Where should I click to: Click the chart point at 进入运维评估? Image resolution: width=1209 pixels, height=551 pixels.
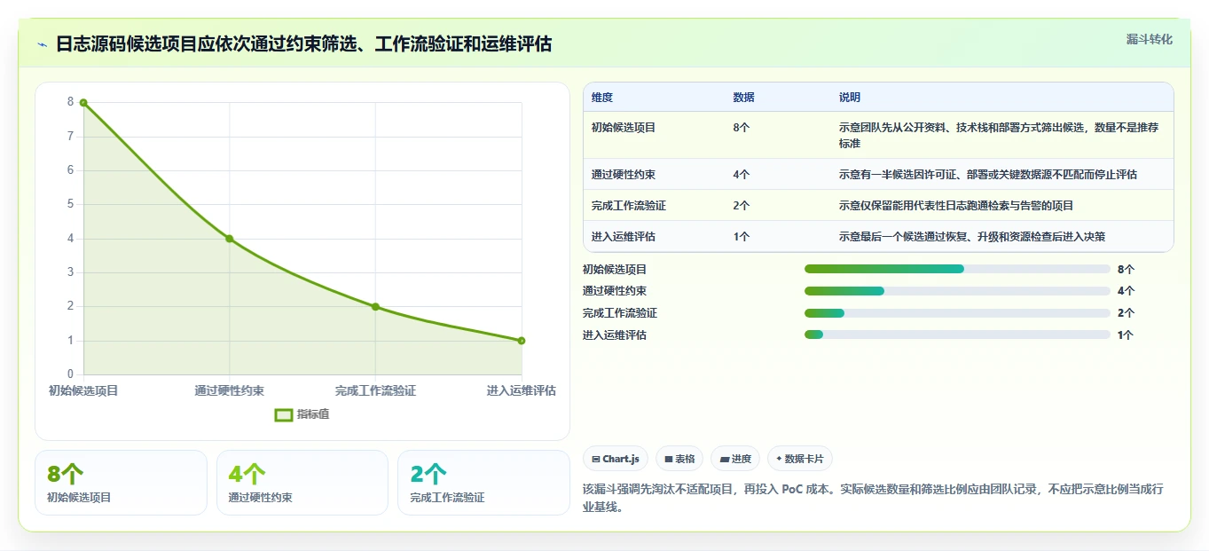pyautogui.click(x=522, y=341)
